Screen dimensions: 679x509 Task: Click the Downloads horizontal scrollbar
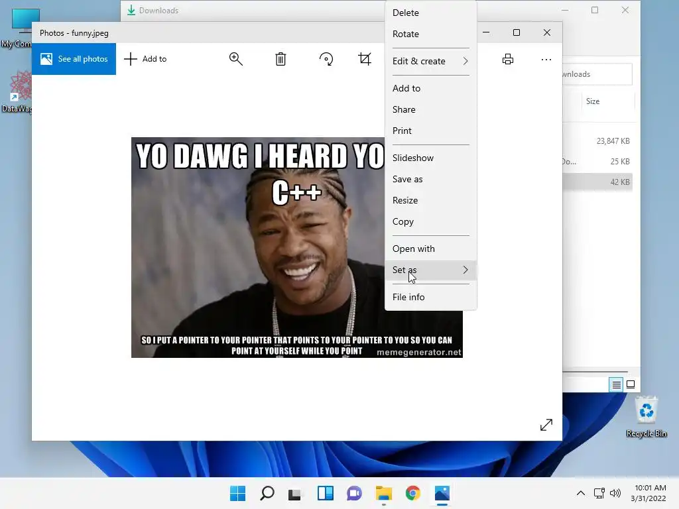[x=595, y=372]
